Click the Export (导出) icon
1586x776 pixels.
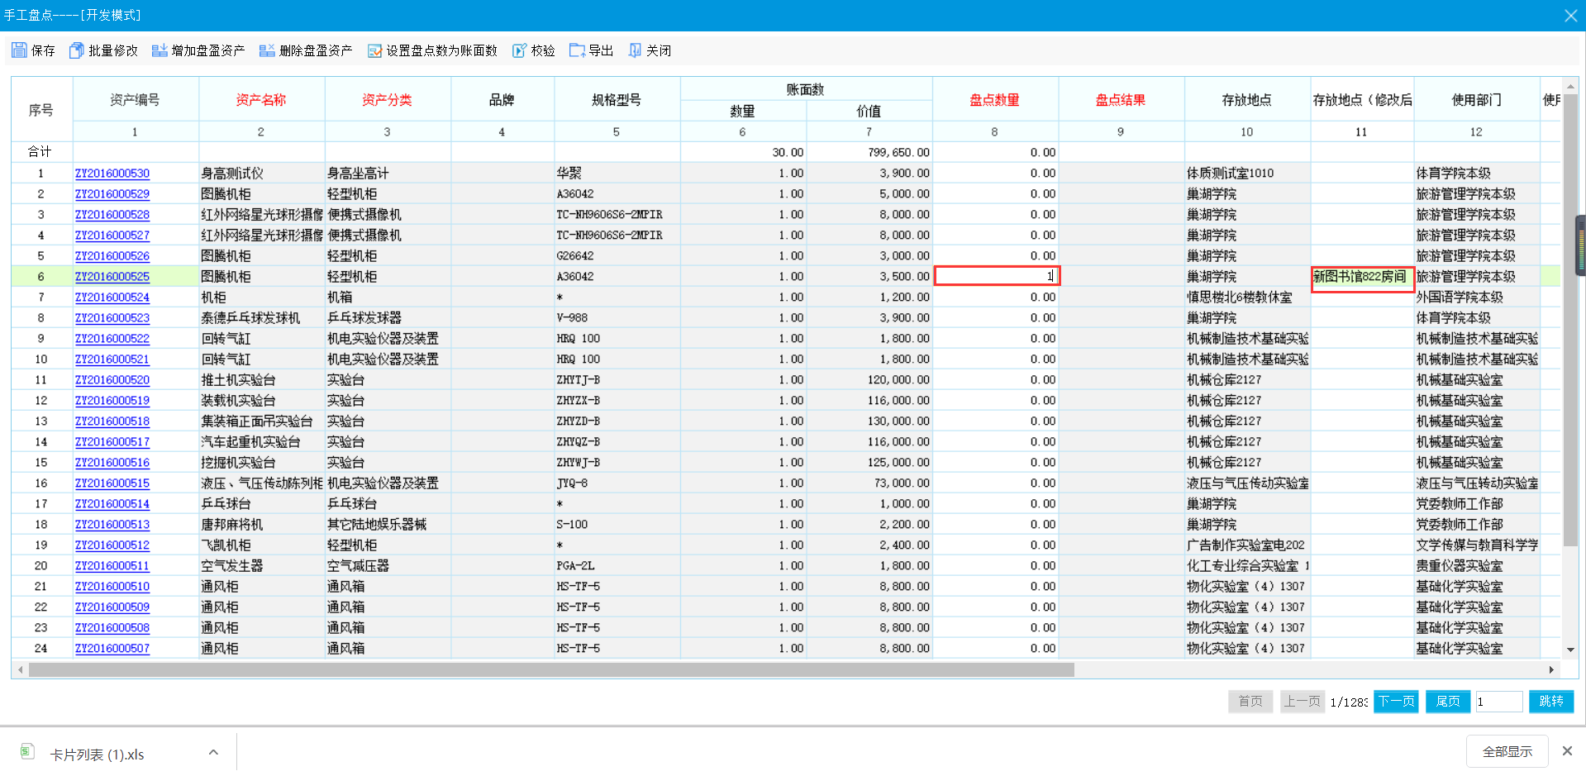click(577, 50)
